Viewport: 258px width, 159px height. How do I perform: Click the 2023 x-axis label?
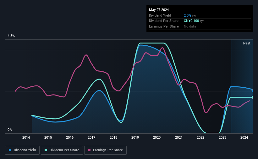click(222, 137)
